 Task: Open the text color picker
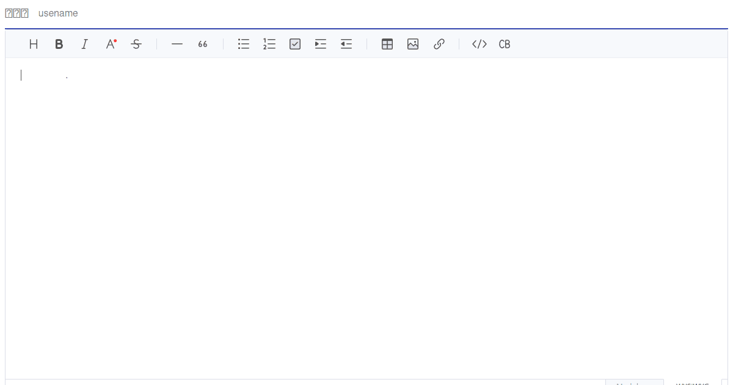tap(111, 44)
